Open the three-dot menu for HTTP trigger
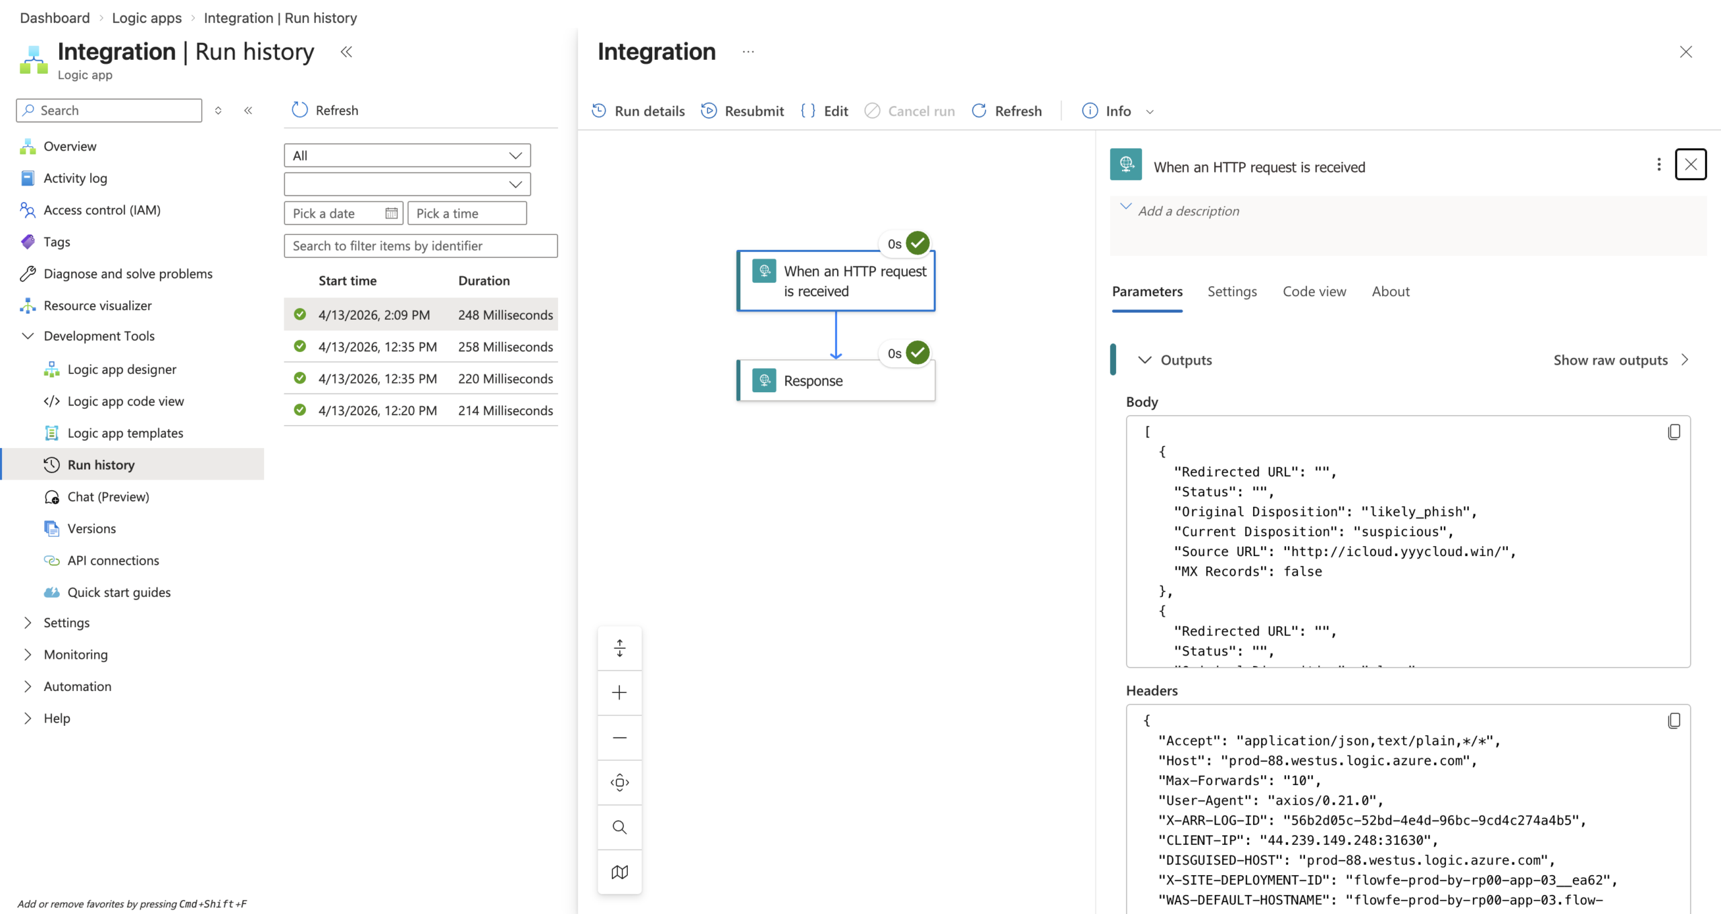This screenshot has height=914, width=1721. (x=1658, y=165)
